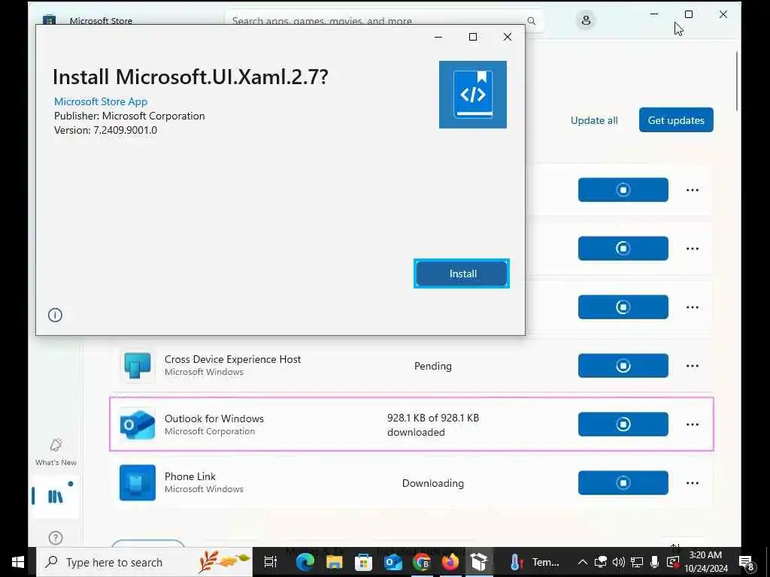Stop the Cross Device Experience Host update
770x577 pixels.
(623, 366)
